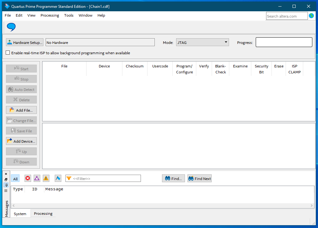Click the ID column in messages

tap(35, 189)
